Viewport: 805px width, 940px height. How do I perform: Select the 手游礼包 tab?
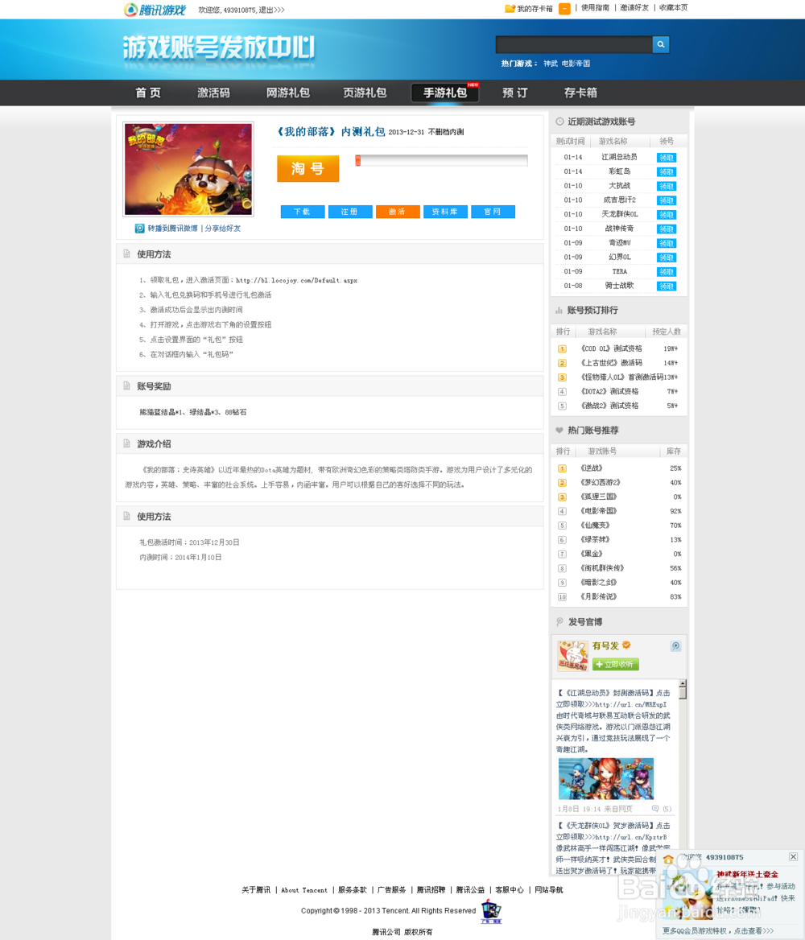point(445,93)
